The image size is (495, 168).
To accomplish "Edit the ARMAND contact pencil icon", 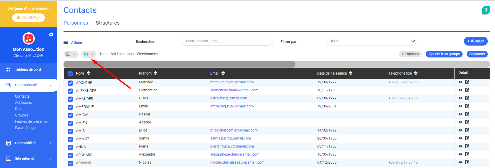I will pyautogui.click(x=467, y=162).
